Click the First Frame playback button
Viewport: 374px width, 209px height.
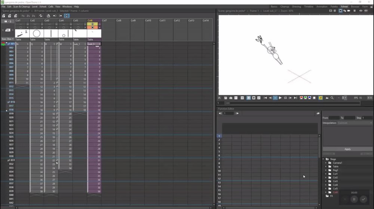[x=265, y=98]
